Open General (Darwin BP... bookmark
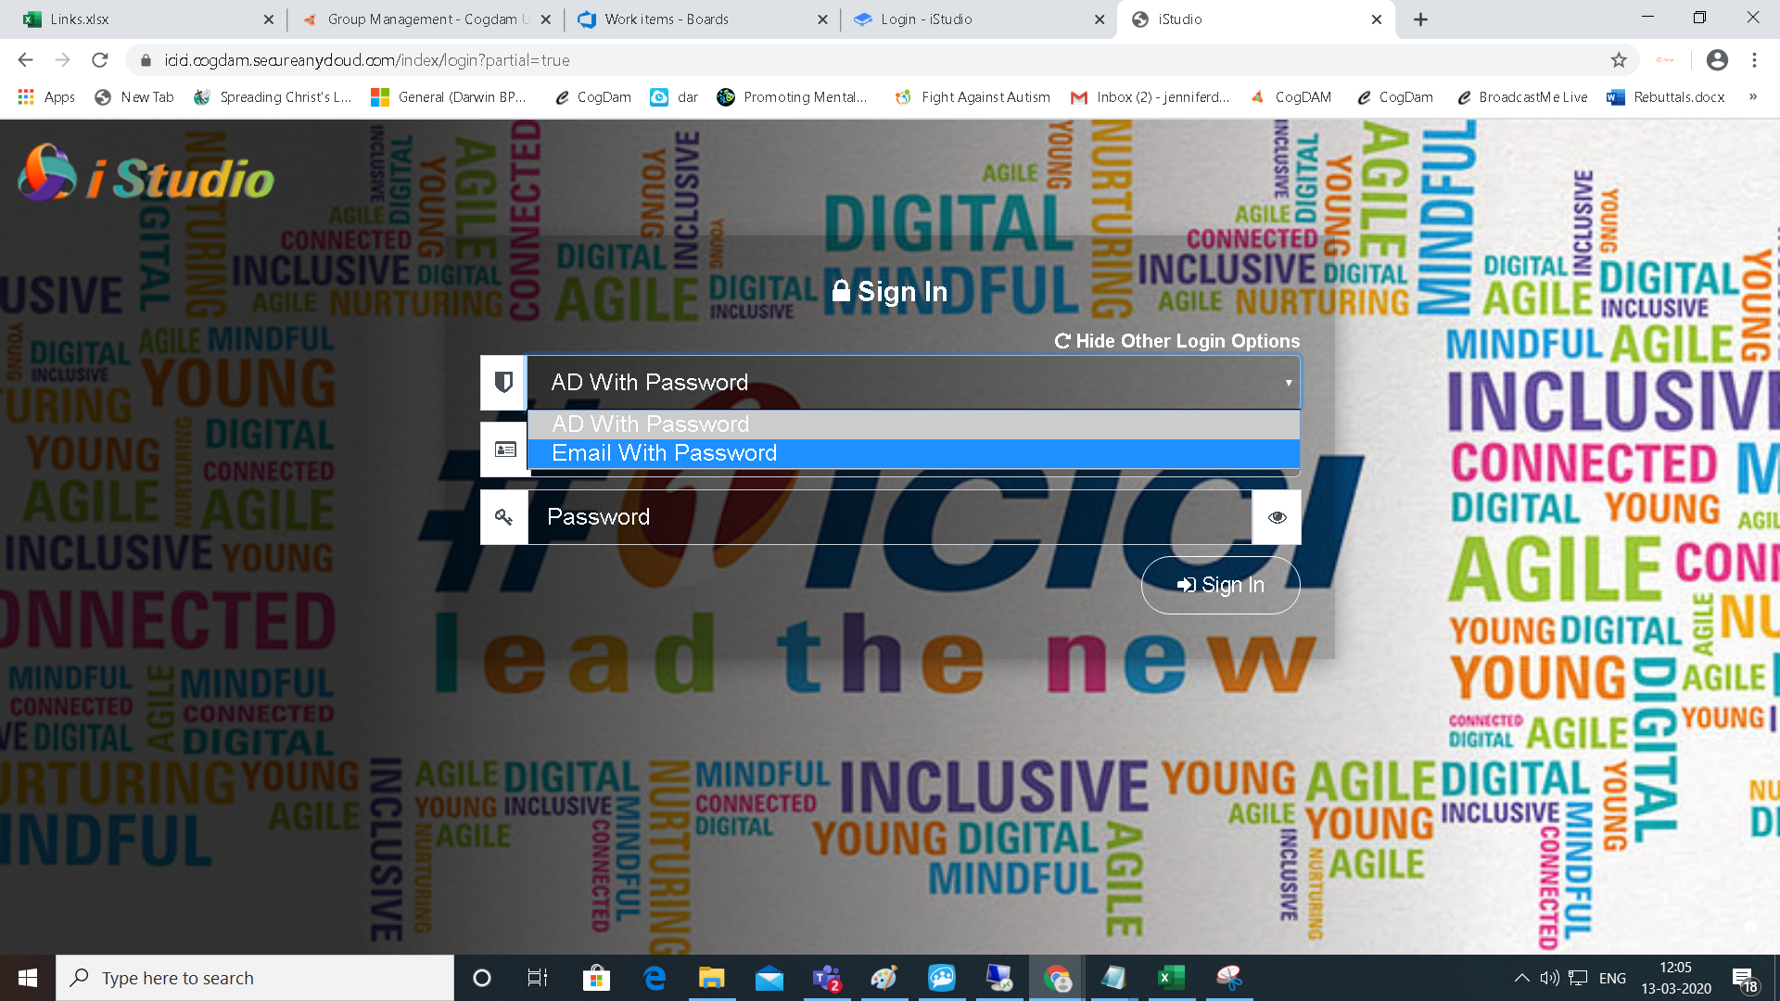Screen dimensions: 1780x1001 point(449,97)
